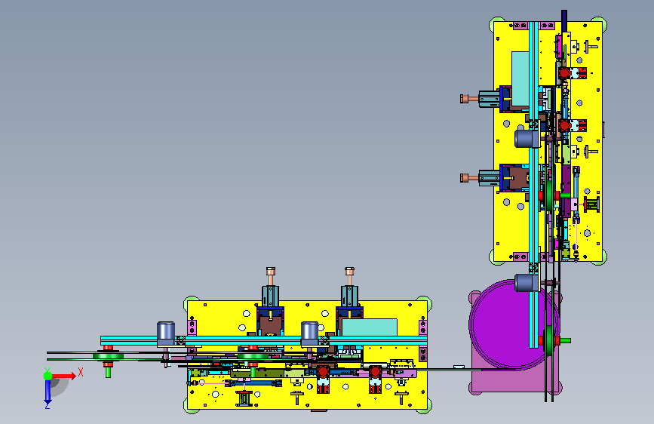Select the long vertical cyan guide rail
Viewport: 654px width, 424px height.
[534, 184]
